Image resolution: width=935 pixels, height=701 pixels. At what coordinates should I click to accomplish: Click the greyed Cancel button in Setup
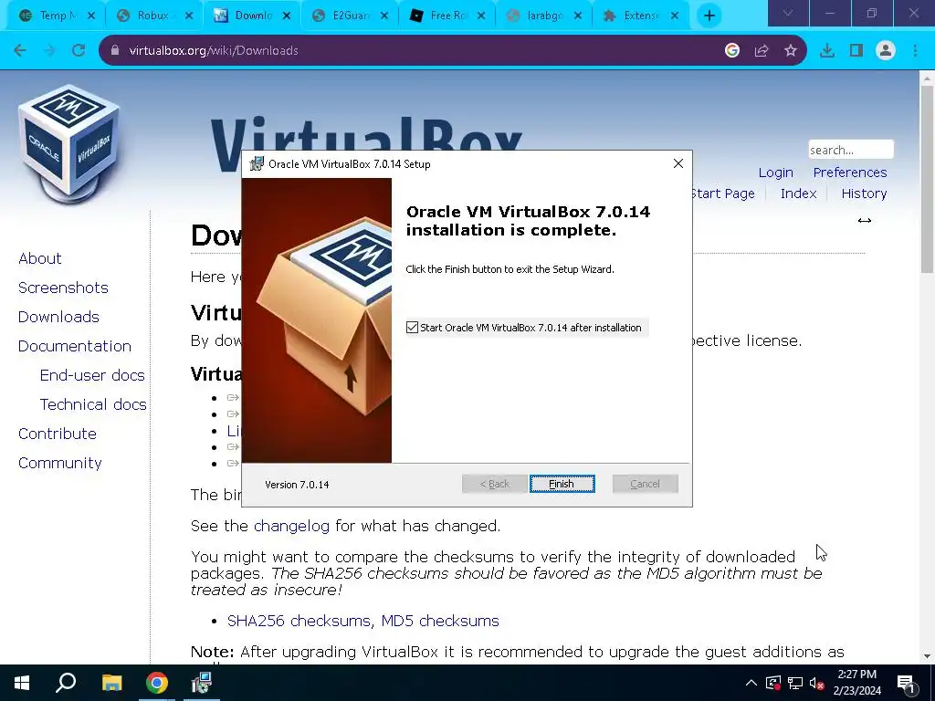(645, 484)
